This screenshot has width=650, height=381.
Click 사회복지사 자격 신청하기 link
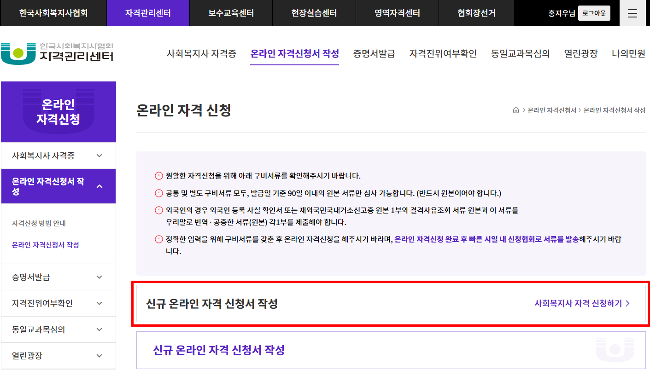tap(578, 304)
